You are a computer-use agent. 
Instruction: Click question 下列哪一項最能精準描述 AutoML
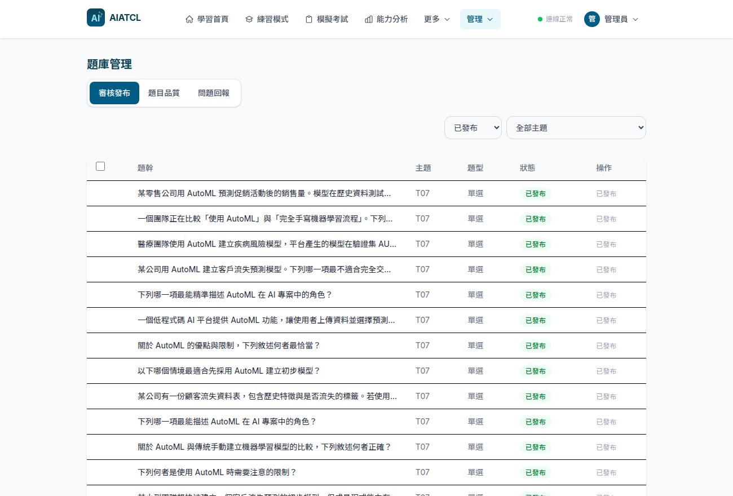coord(235,295)
